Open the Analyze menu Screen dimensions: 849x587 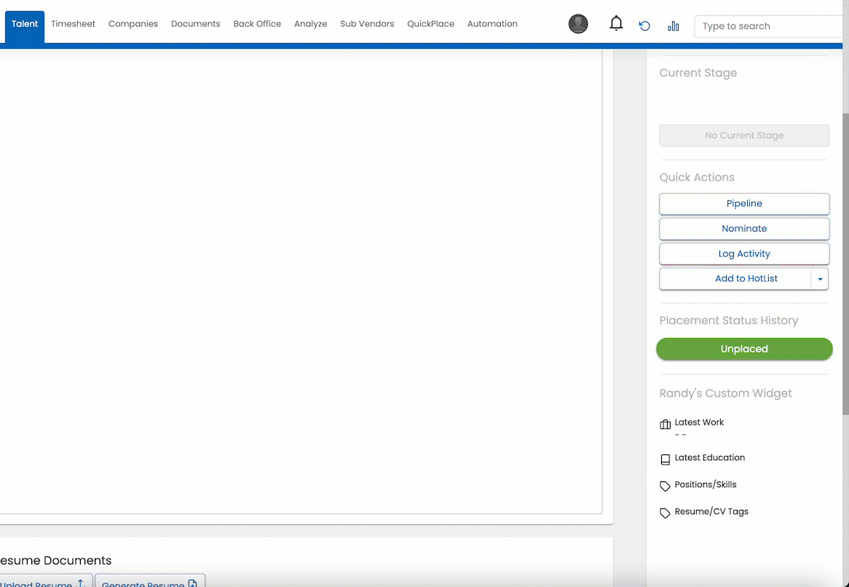(311, 24)
